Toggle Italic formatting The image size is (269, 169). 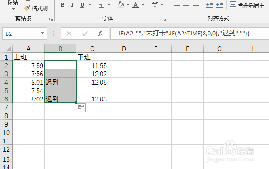pyautogui.click(x=72, y=5)
